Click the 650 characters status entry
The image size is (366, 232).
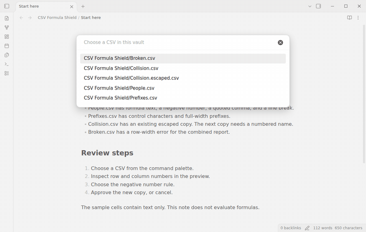[x=349, y=228]
